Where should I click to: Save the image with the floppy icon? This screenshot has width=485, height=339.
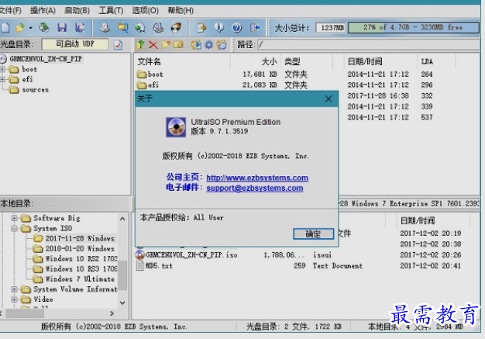point(62,28)
